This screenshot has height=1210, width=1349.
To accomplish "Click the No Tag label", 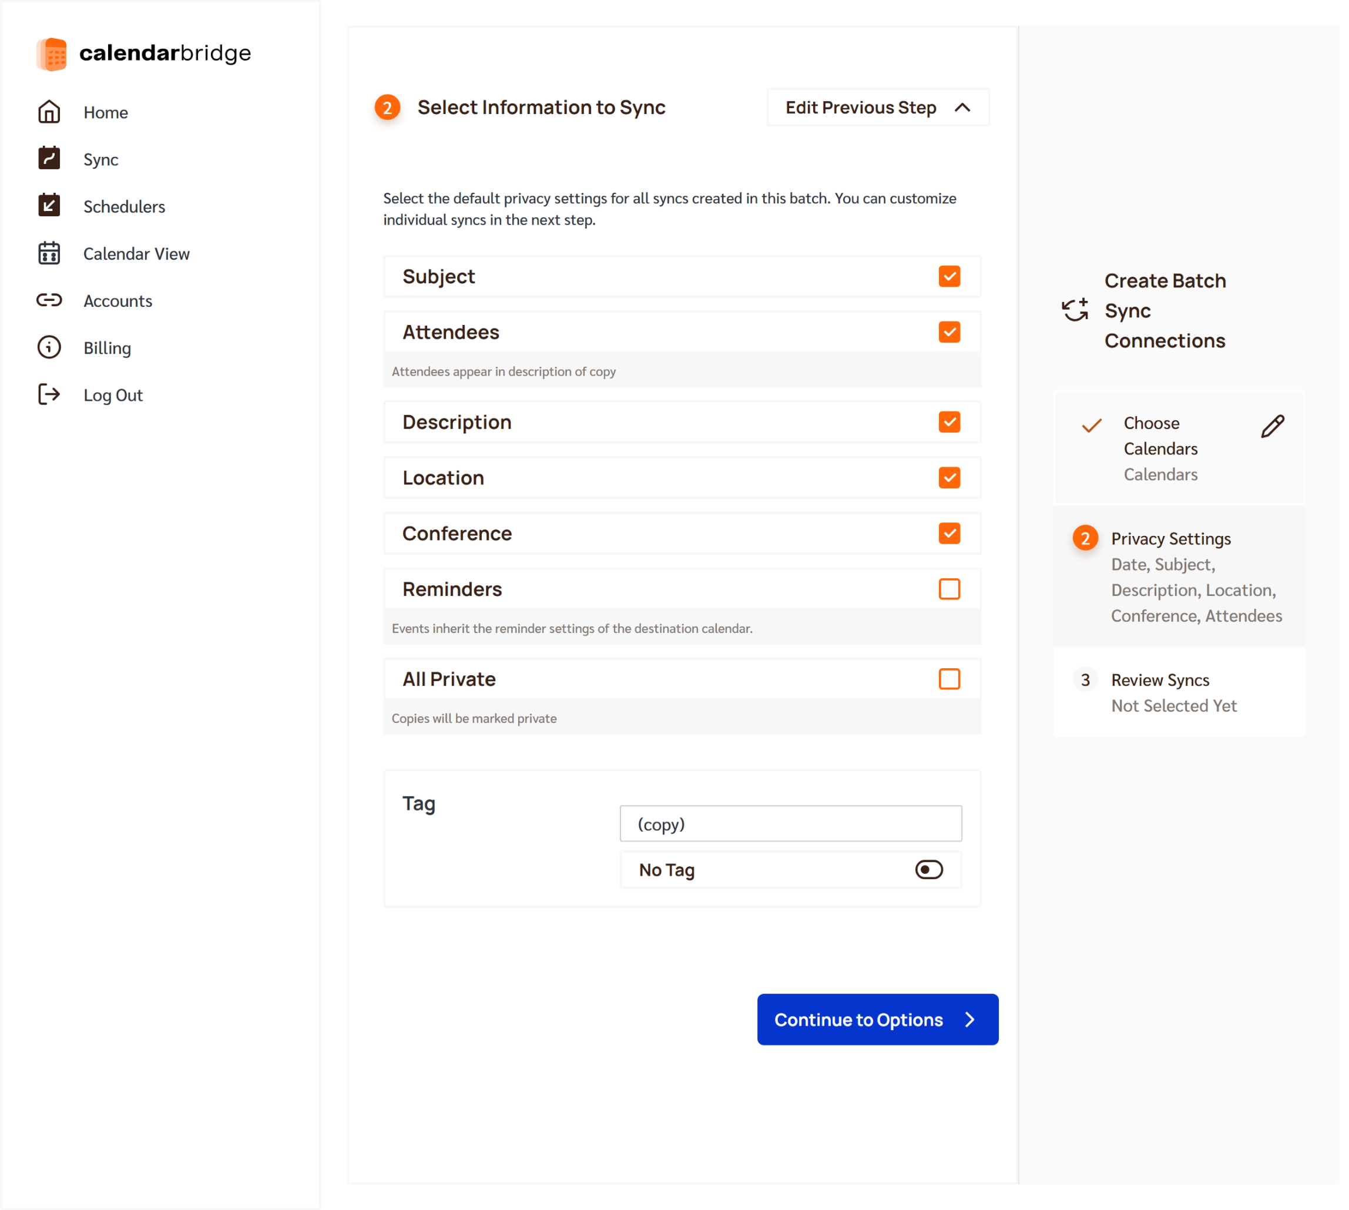I will tap(667, 870).
